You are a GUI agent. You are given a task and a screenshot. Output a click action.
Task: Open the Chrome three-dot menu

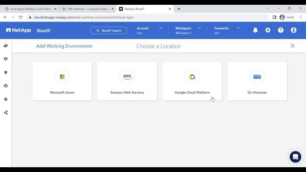pyautogui.click(x=301, y=17)
